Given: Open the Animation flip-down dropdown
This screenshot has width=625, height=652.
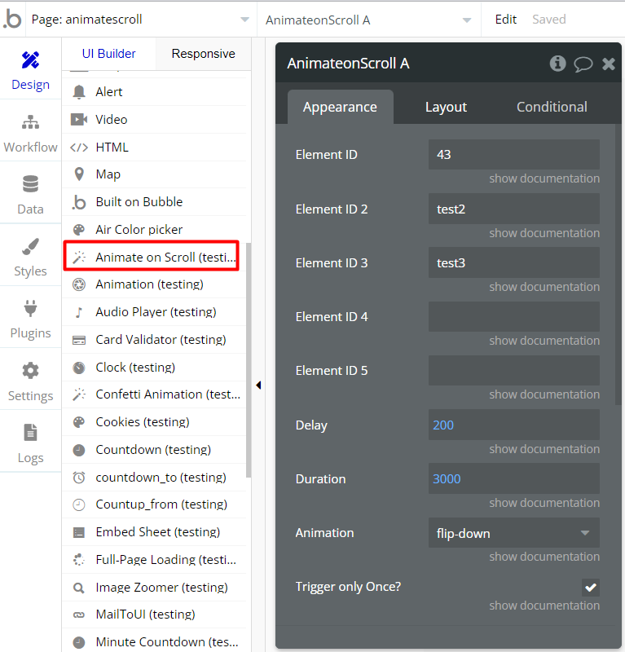Looking at the screenshot, I should [x=514, y=533].
